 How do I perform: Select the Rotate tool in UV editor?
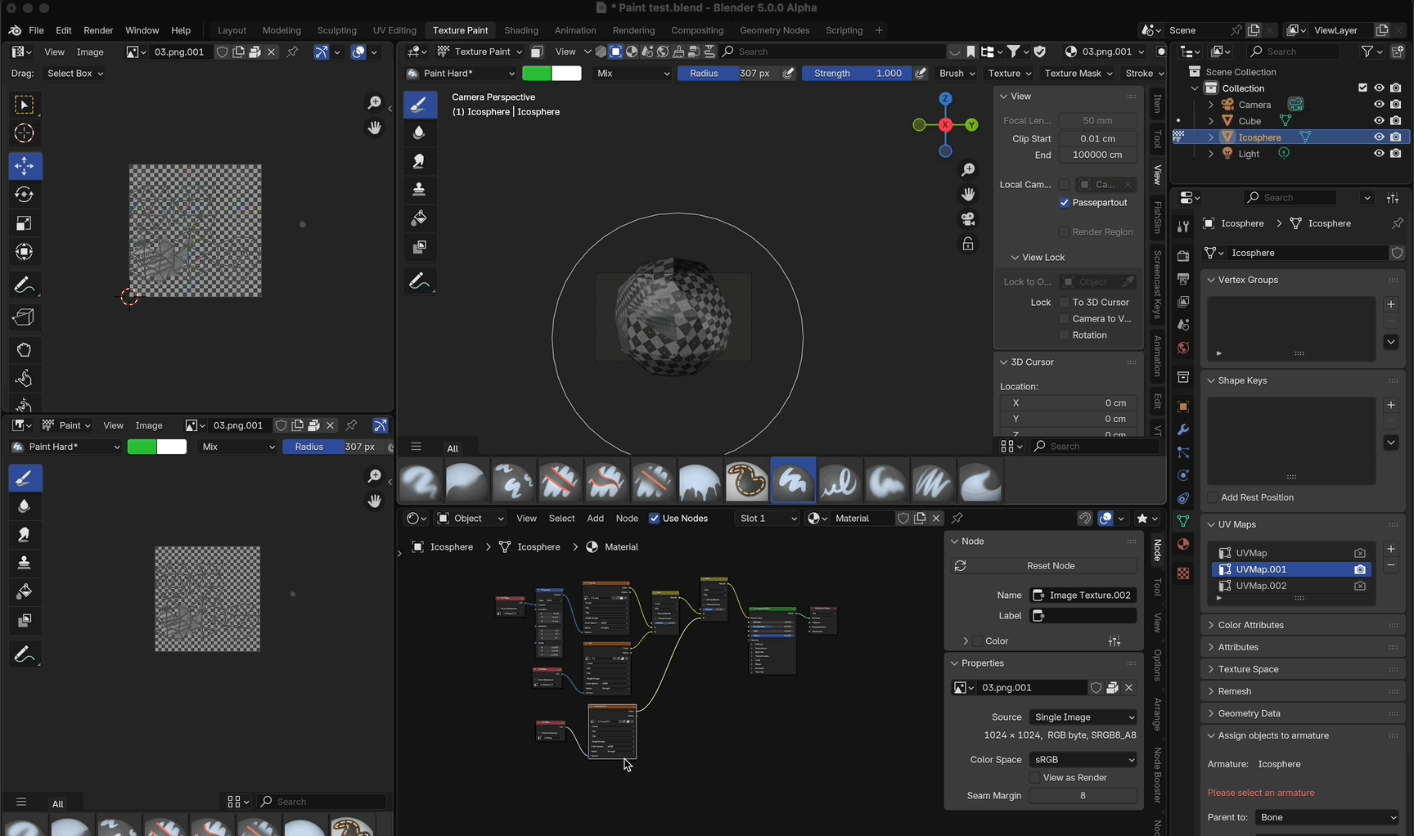click(x=24, y=195)
